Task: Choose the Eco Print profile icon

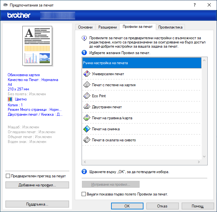Action: pyautogui.click(x=87, y=96)
